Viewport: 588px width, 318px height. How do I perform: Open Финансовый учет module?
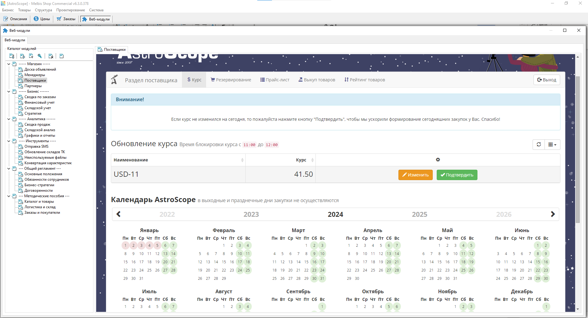pos(40,102)
